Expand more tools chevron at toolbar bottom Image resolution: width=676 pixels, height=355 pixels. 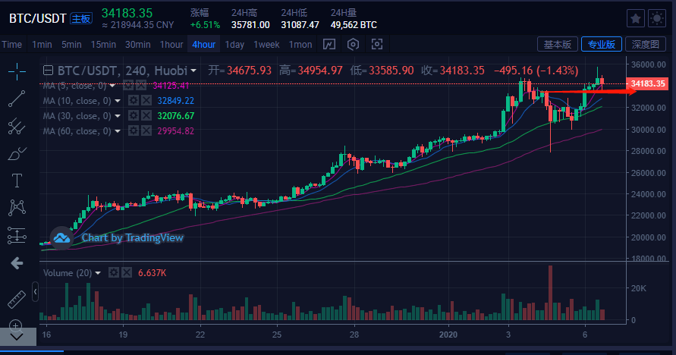coord(17,338)
